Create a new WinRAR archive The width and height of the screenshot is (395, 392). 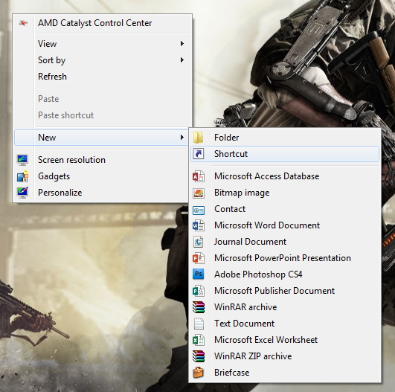[x=285, y=307]
